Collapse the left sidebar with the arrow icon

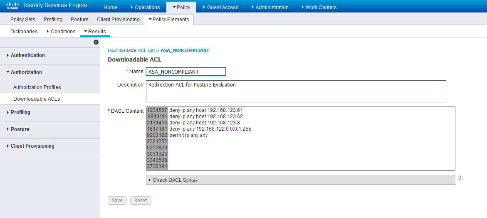click(96, 42)
